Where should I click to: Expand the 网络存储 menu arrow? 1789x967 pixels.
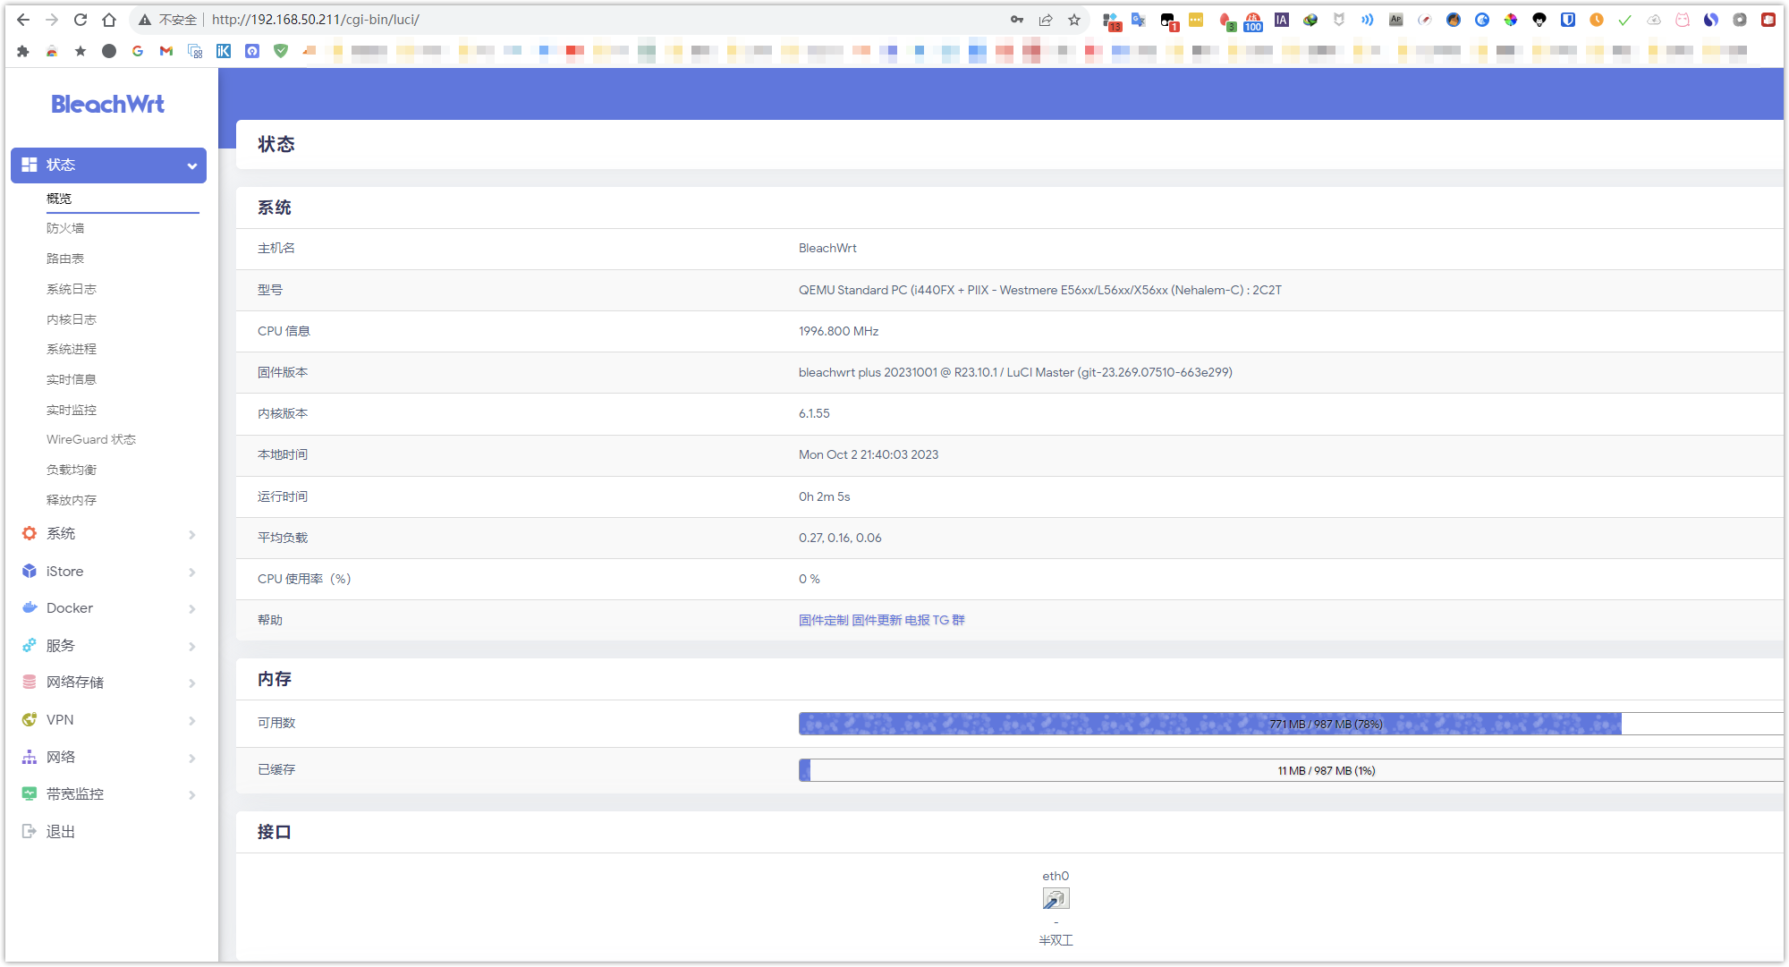coord(191,683)
